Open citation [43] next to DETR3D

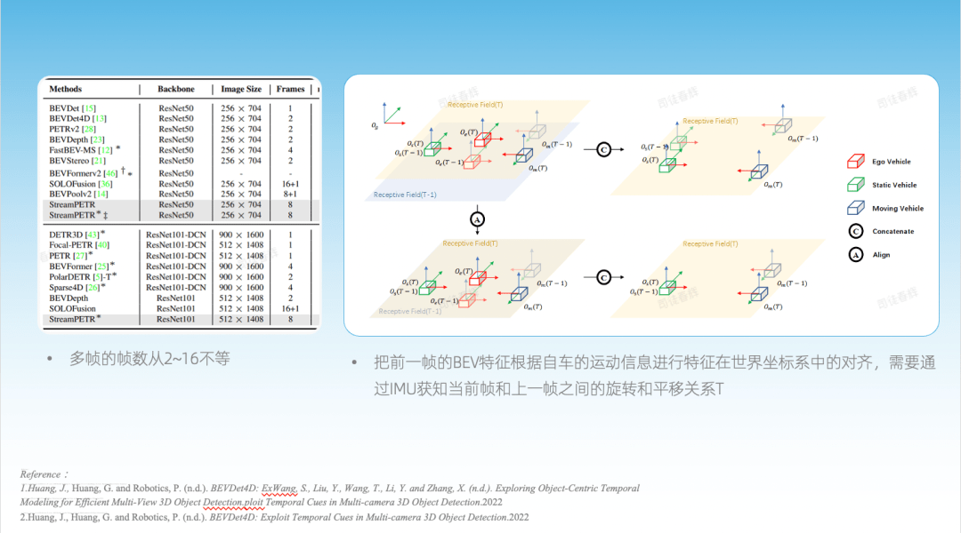pyautogui.click(x=91, y=234)
